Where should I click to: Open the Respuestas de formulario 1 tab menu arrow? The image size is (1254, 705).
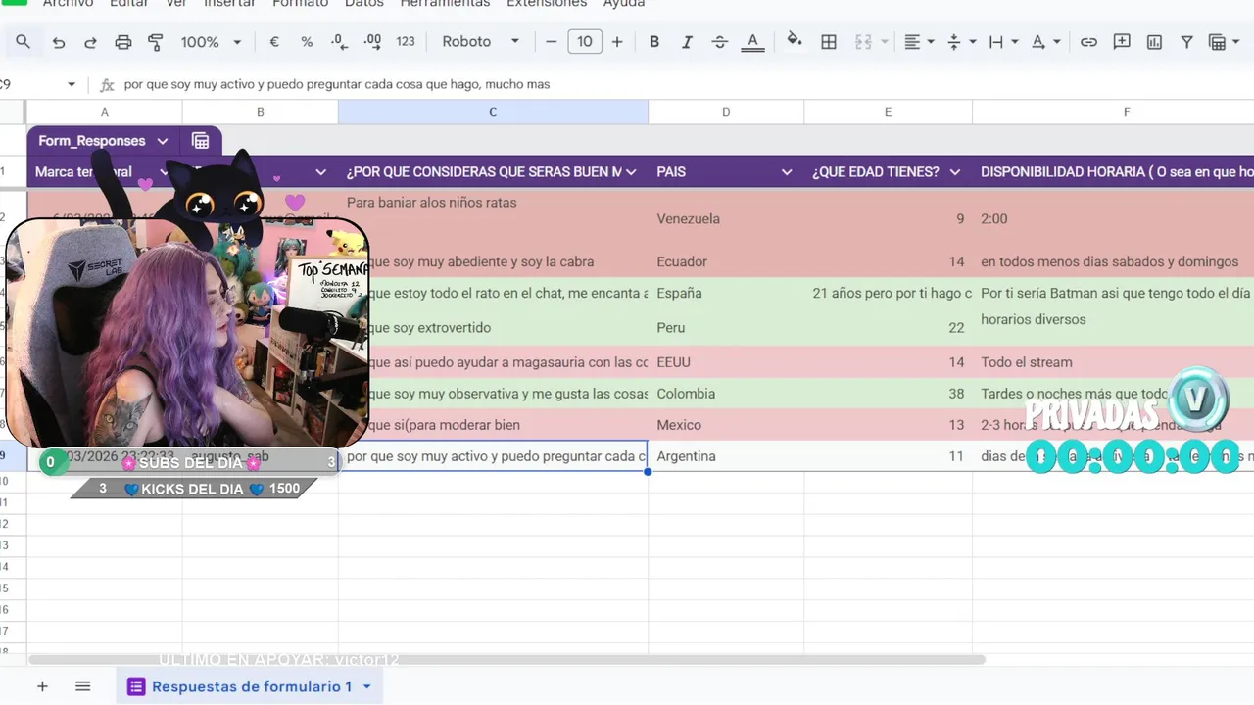(367, 686)
